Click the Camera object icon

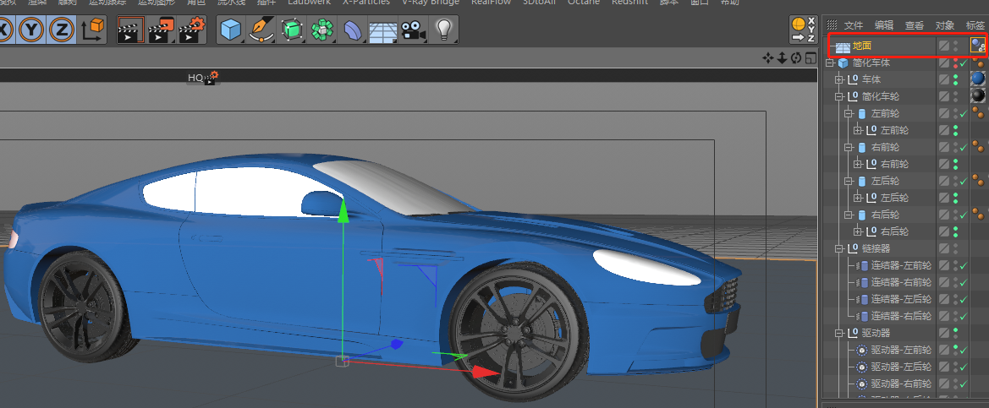413,29
